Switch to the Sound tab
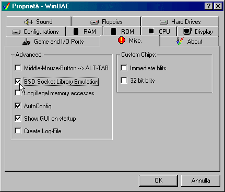The height and width of the screenshot is (192, 225). 39,22
